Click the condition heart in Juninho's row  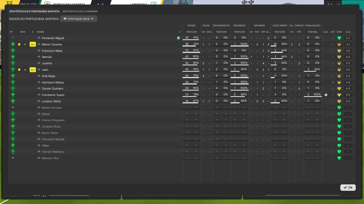(x=339, y=63)
